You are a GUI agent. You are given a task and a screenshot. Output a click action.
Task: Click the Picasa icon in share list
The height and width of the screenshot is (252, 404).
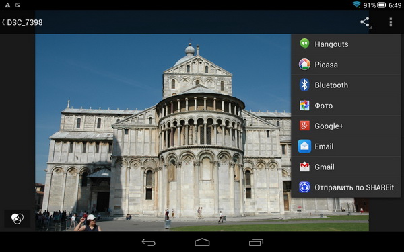point(304,65)
